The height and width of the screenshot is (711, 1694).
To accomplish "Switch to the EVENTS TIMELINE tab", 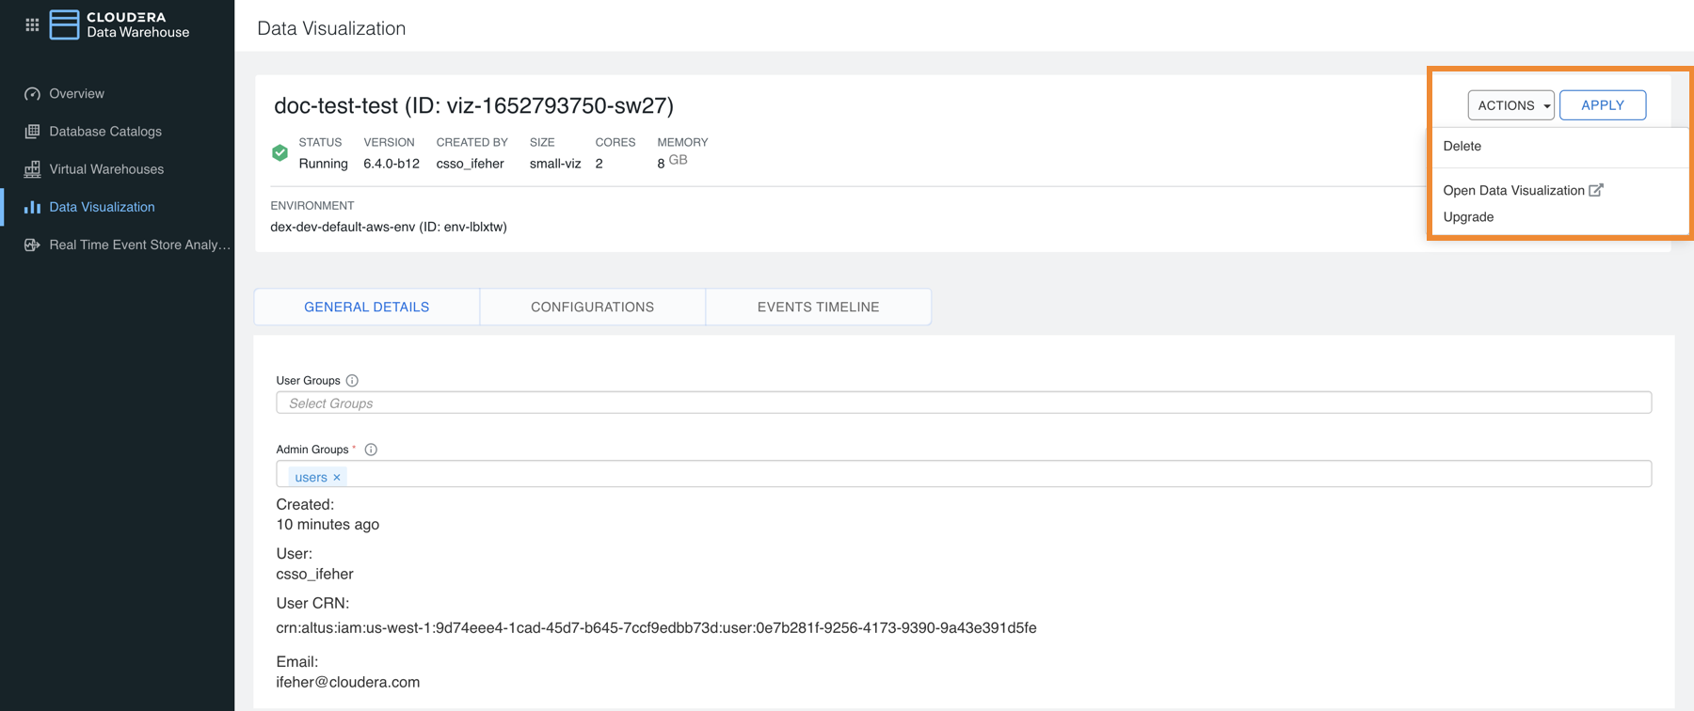I will tap(818, 308).
